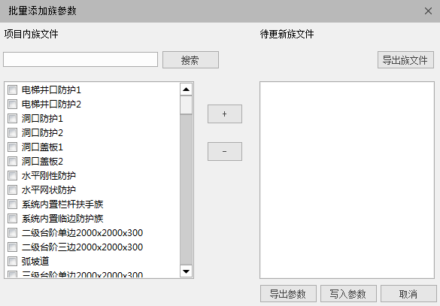Click the 导出族文件 button
The width and height of the screenshot is (440, 306).
coord(405,59)
